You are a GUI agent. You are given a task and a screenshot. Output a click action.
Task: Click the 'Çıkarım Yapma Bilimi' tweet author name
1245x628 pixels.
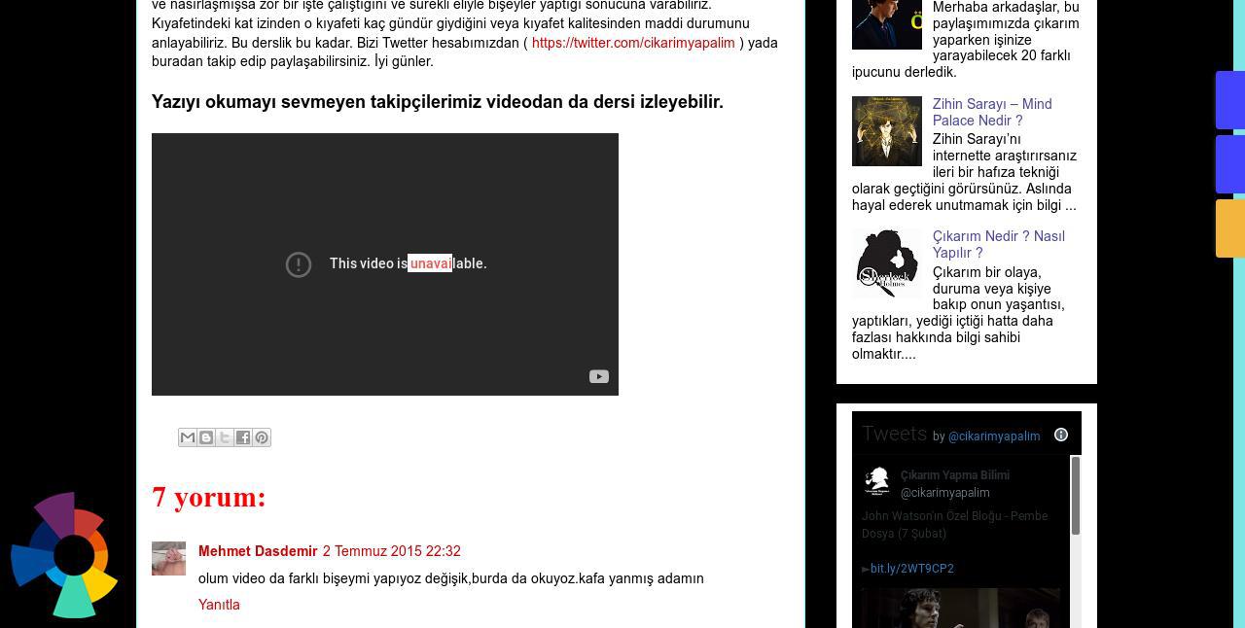coord(955,475)
